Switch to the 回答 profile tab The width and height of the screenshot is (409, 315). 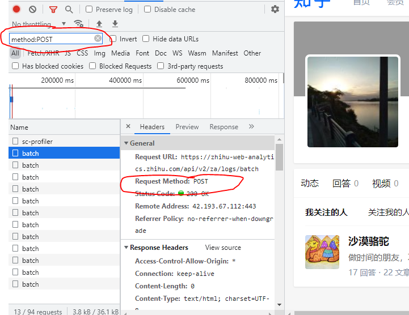[345, 184]
